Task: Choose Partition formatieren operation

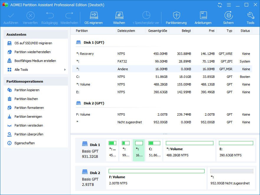Action: 29,108
